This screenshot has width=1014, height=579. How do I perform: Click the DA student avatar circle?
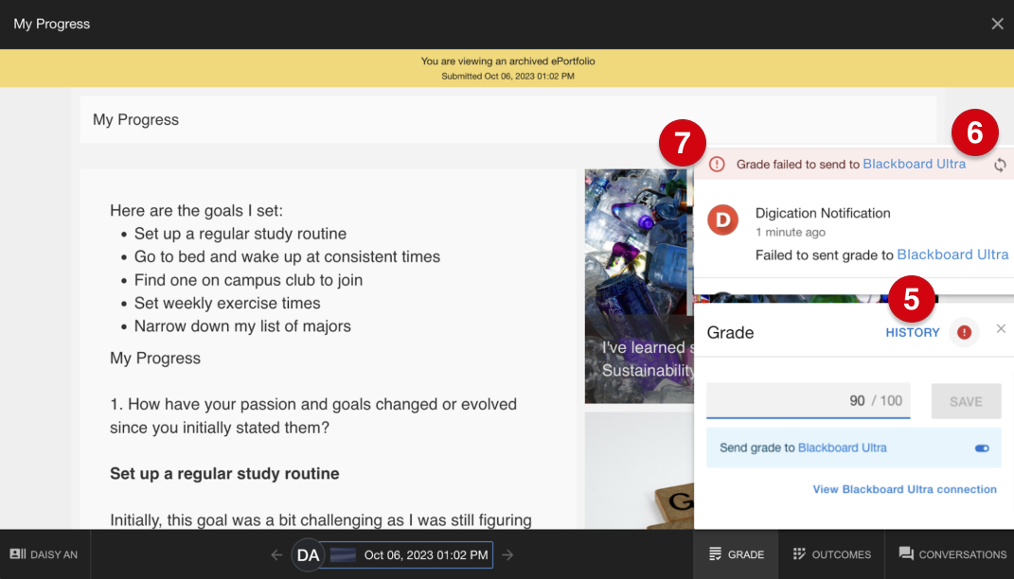pos(308,555)
